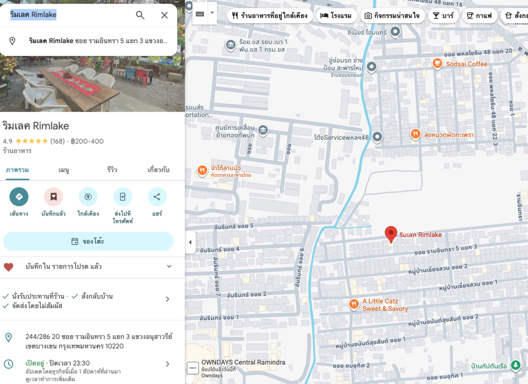Click the search magnifier icon

coord(140,15)
